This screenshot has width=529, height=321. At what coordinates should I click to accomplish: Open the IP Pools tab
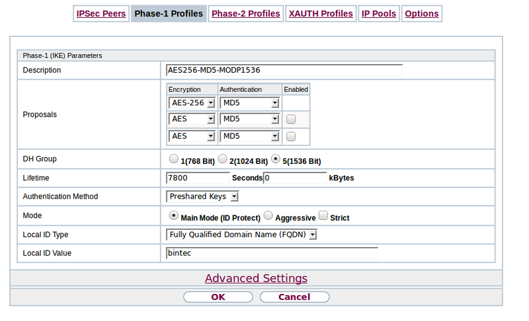click(379, 14)
